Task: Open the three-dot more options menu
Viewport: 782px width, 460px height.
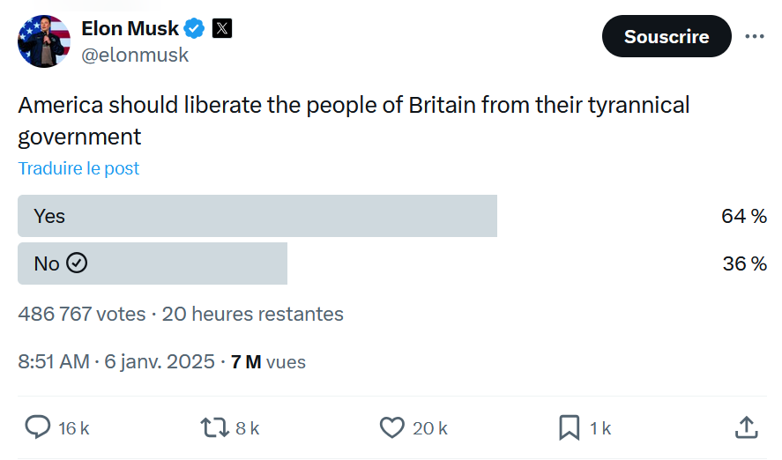Action: pos(755,36)
